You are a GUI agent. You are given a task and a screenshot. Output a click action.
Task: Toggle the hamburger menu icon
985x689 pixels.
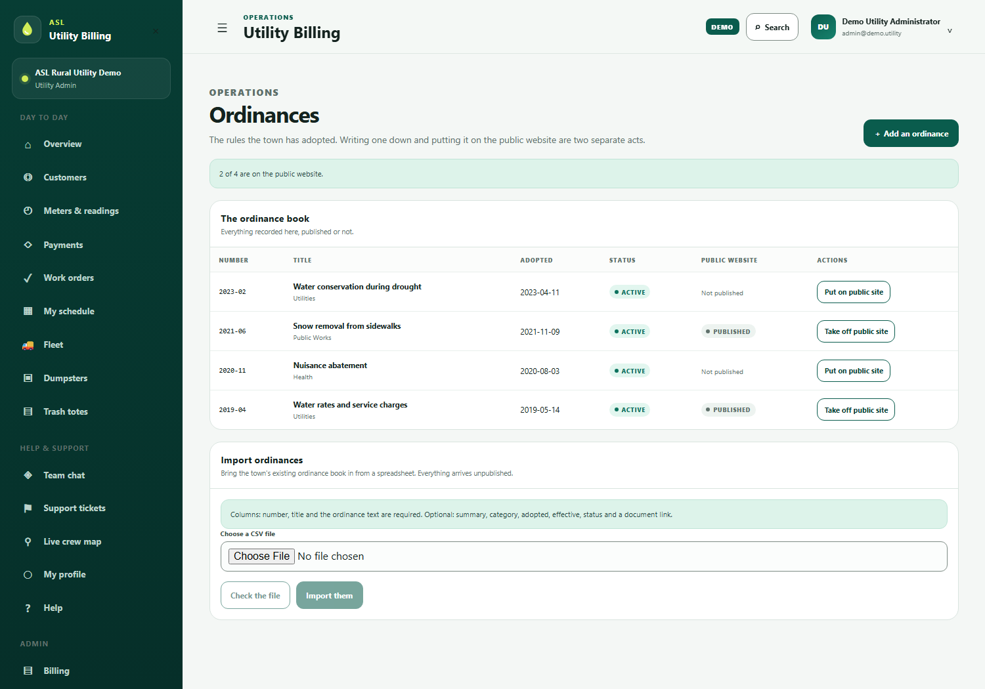coord(223,28)
